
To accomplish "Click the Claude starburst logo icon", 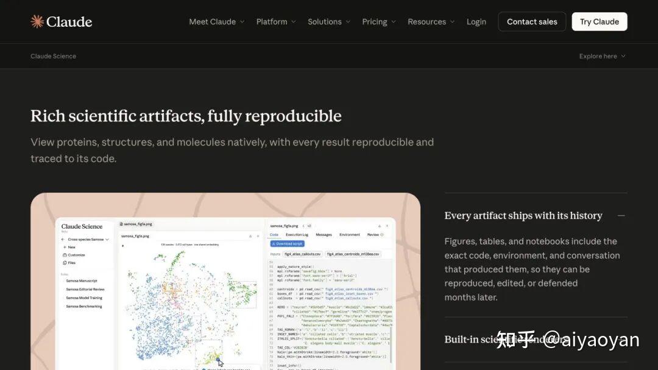I will pos(37,21).
